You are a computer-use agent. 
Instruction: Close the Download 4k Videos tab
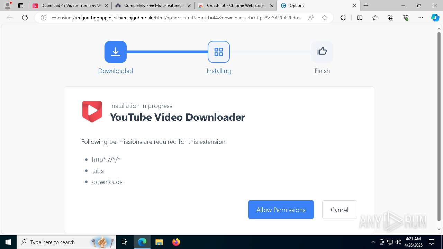106,6
